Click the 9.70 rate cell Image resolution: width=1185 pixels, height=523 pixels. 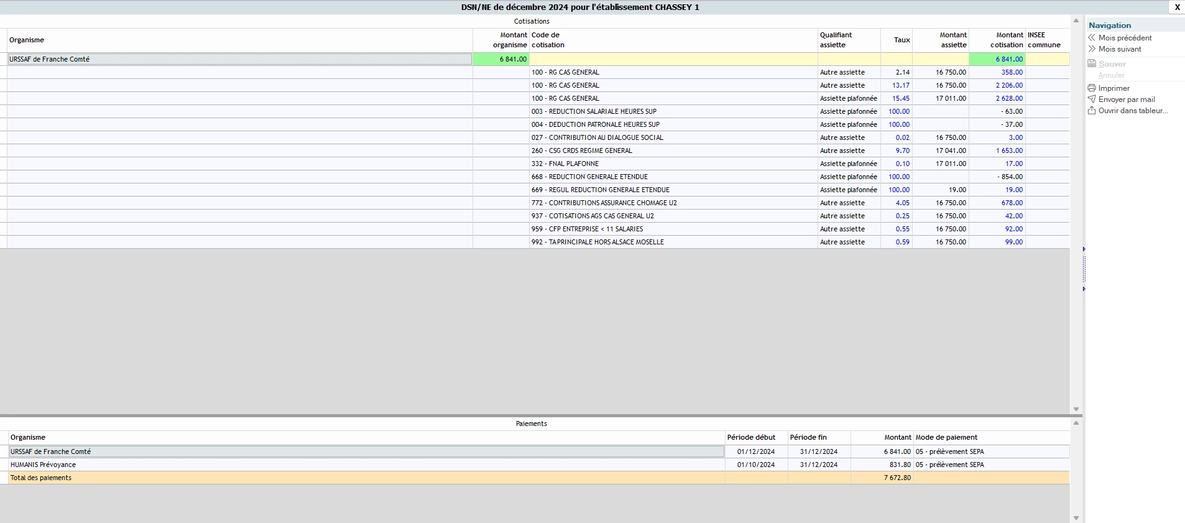(x=897, y=150)
